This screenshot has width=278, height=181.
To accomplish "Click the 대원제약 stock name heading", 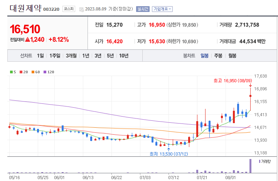I will click(26, 8).
